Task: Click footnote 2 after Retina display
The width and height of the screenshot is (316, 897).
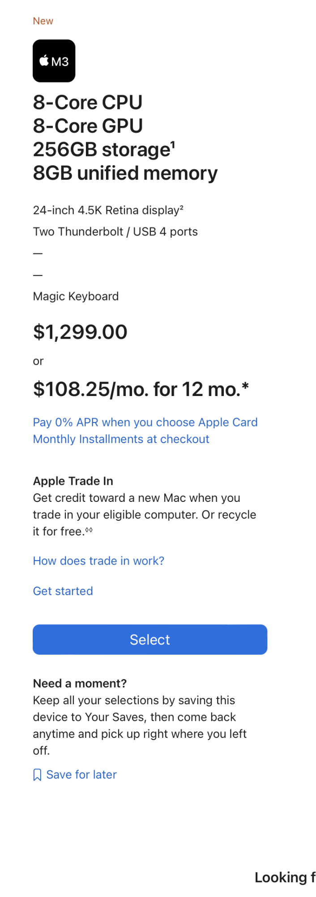Action: tap(181, 208)
